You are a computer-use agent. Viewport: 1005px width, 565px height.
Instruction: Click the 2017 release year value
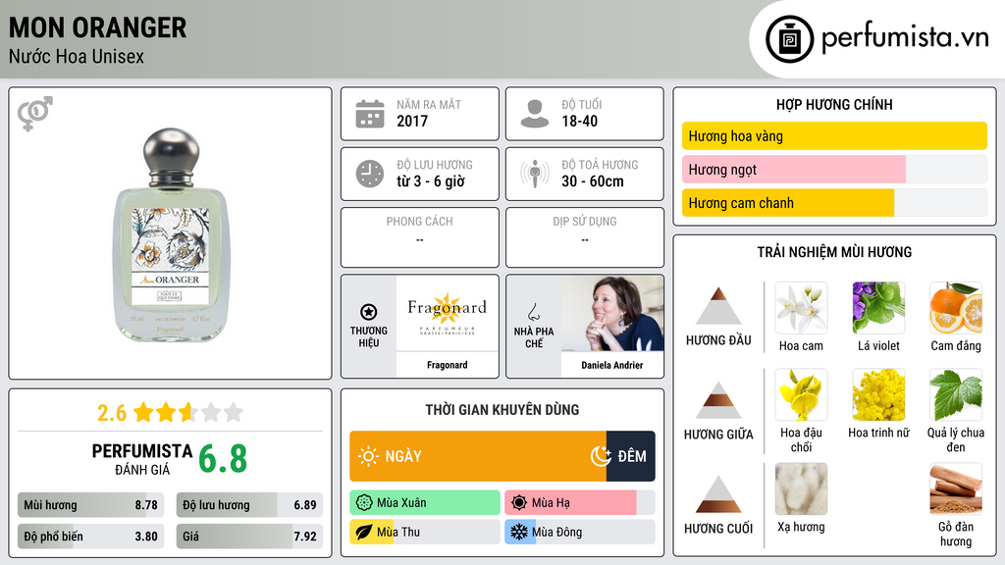point(412,121)
